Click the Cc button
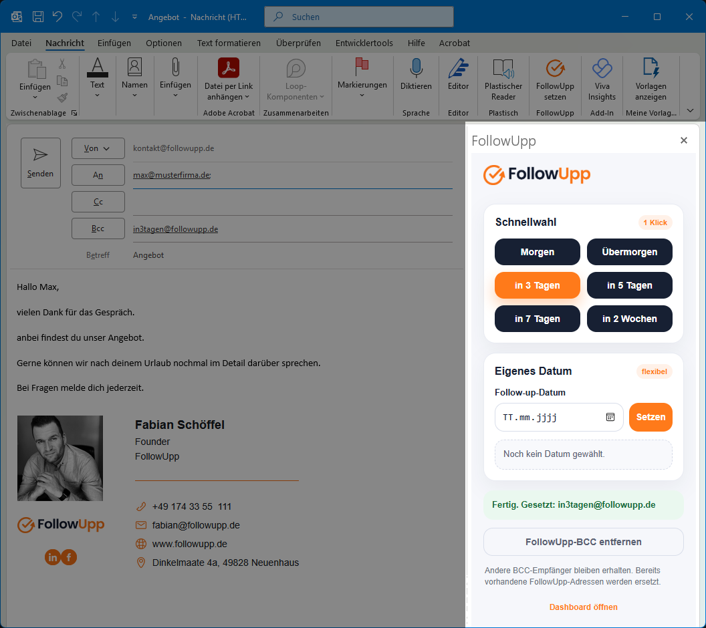Screen dimensions: 706x628 point(98,202)
